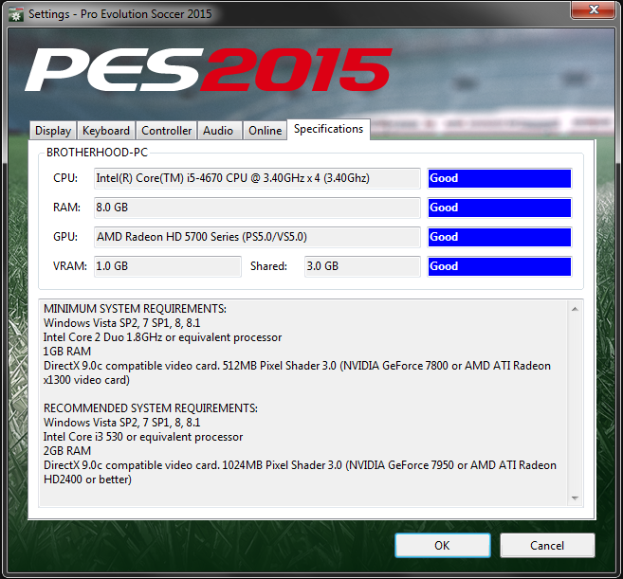Go to the Audio tab
Screen dimensions: 623x579
click(x=218, y=131)
